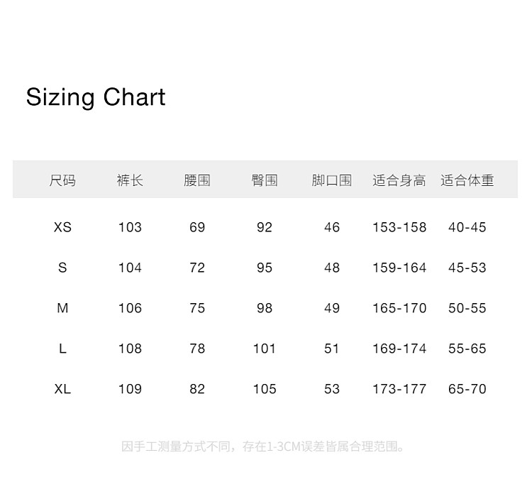The width and height of the screenshot is (532, 477).
Task: Click the XS size row label
Action: (x=62, y=227)
